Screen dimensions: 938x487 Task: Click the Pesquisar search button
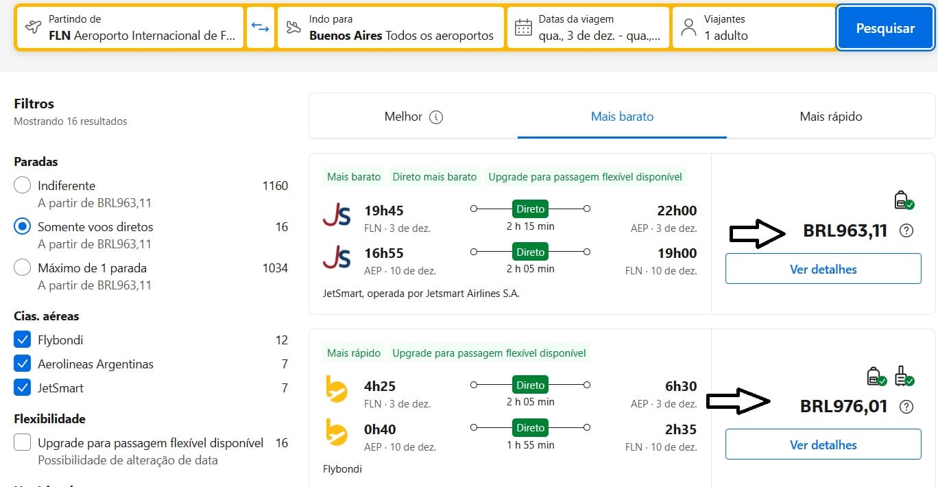pyautogui.click(x=885, y=29)
